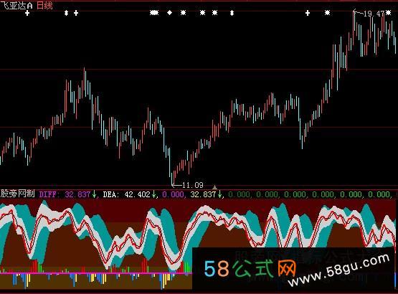Image resolution: width=398 pixels, height=294 pixels.
Task: Select the 日线 daily period label
Action: point(44,5)
